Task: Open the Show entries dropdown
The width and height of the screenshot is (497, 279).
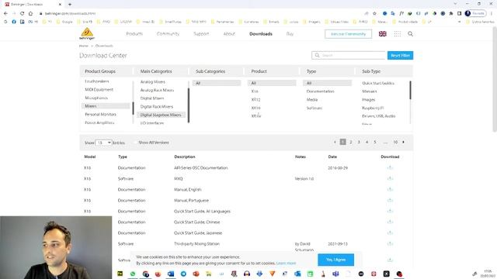Action: coord(103,143)
